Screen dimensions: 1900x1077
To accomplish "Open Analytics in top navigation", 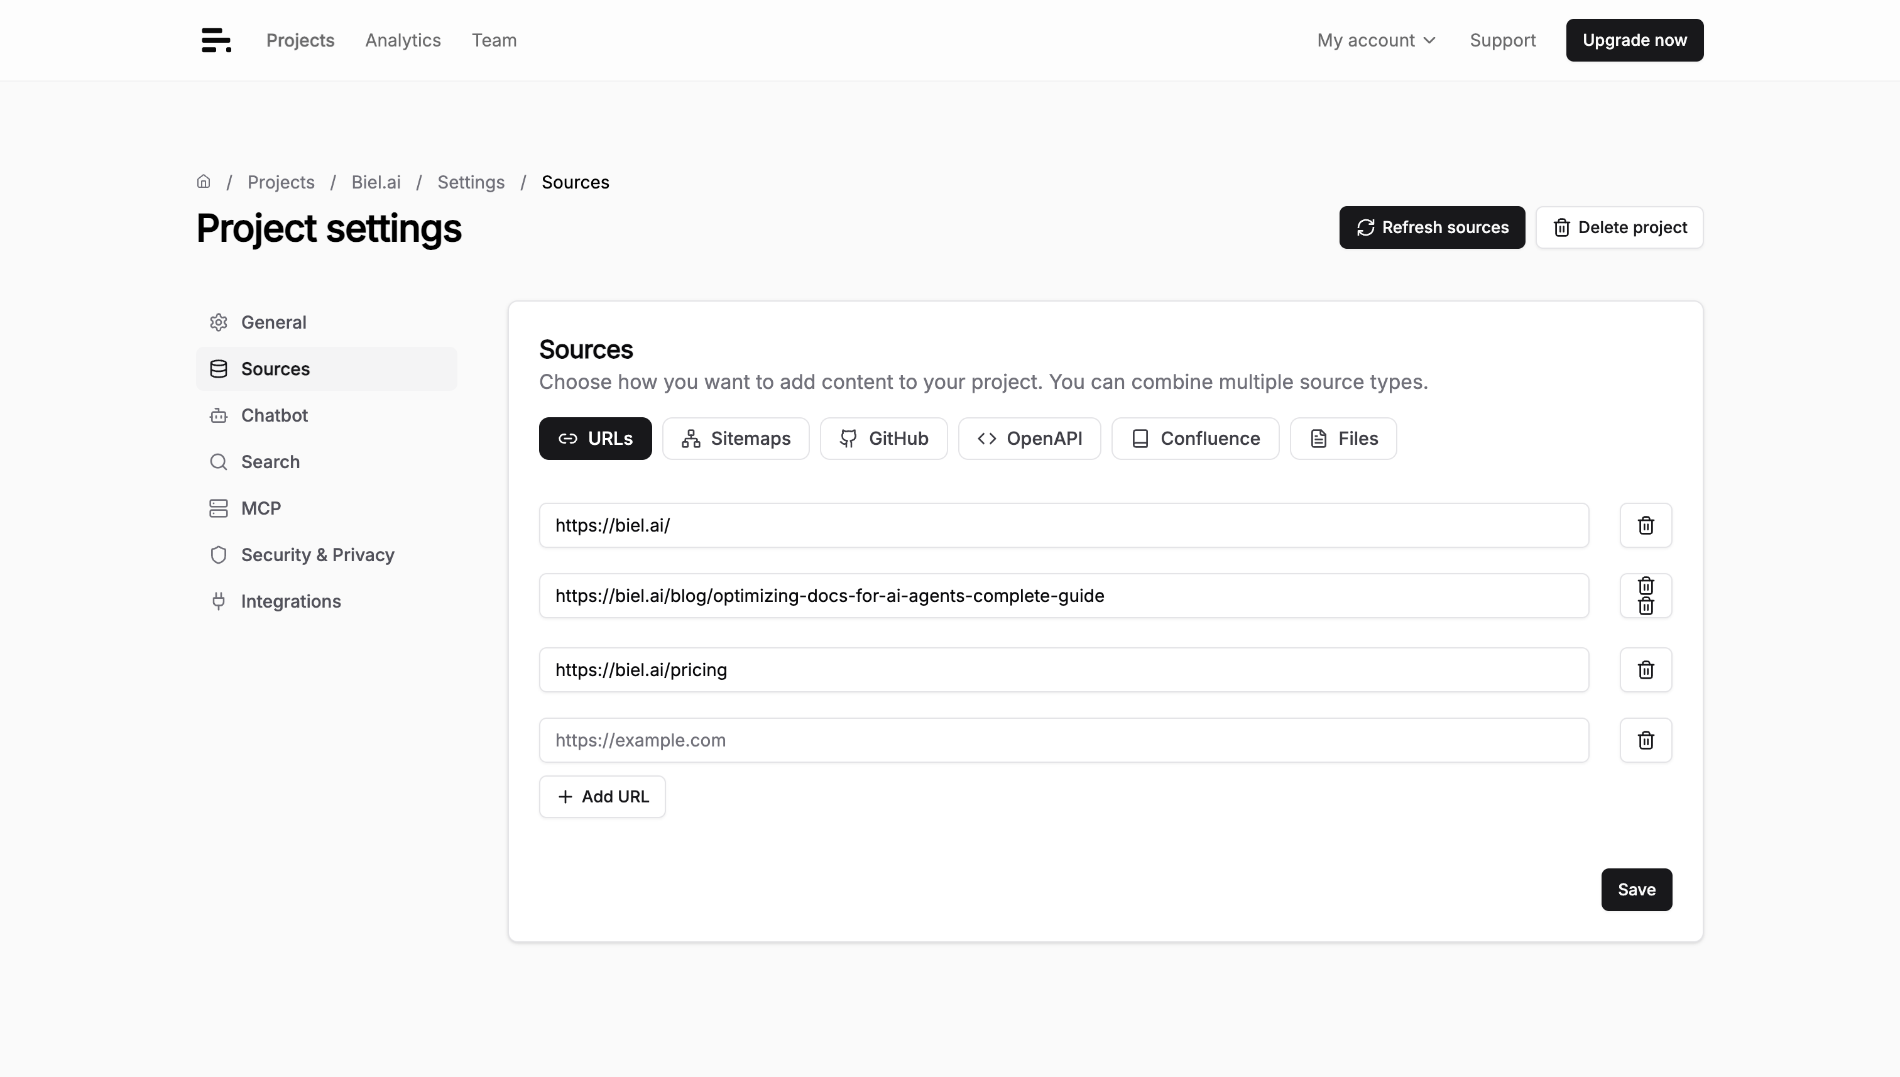I will tap(403, 40).
